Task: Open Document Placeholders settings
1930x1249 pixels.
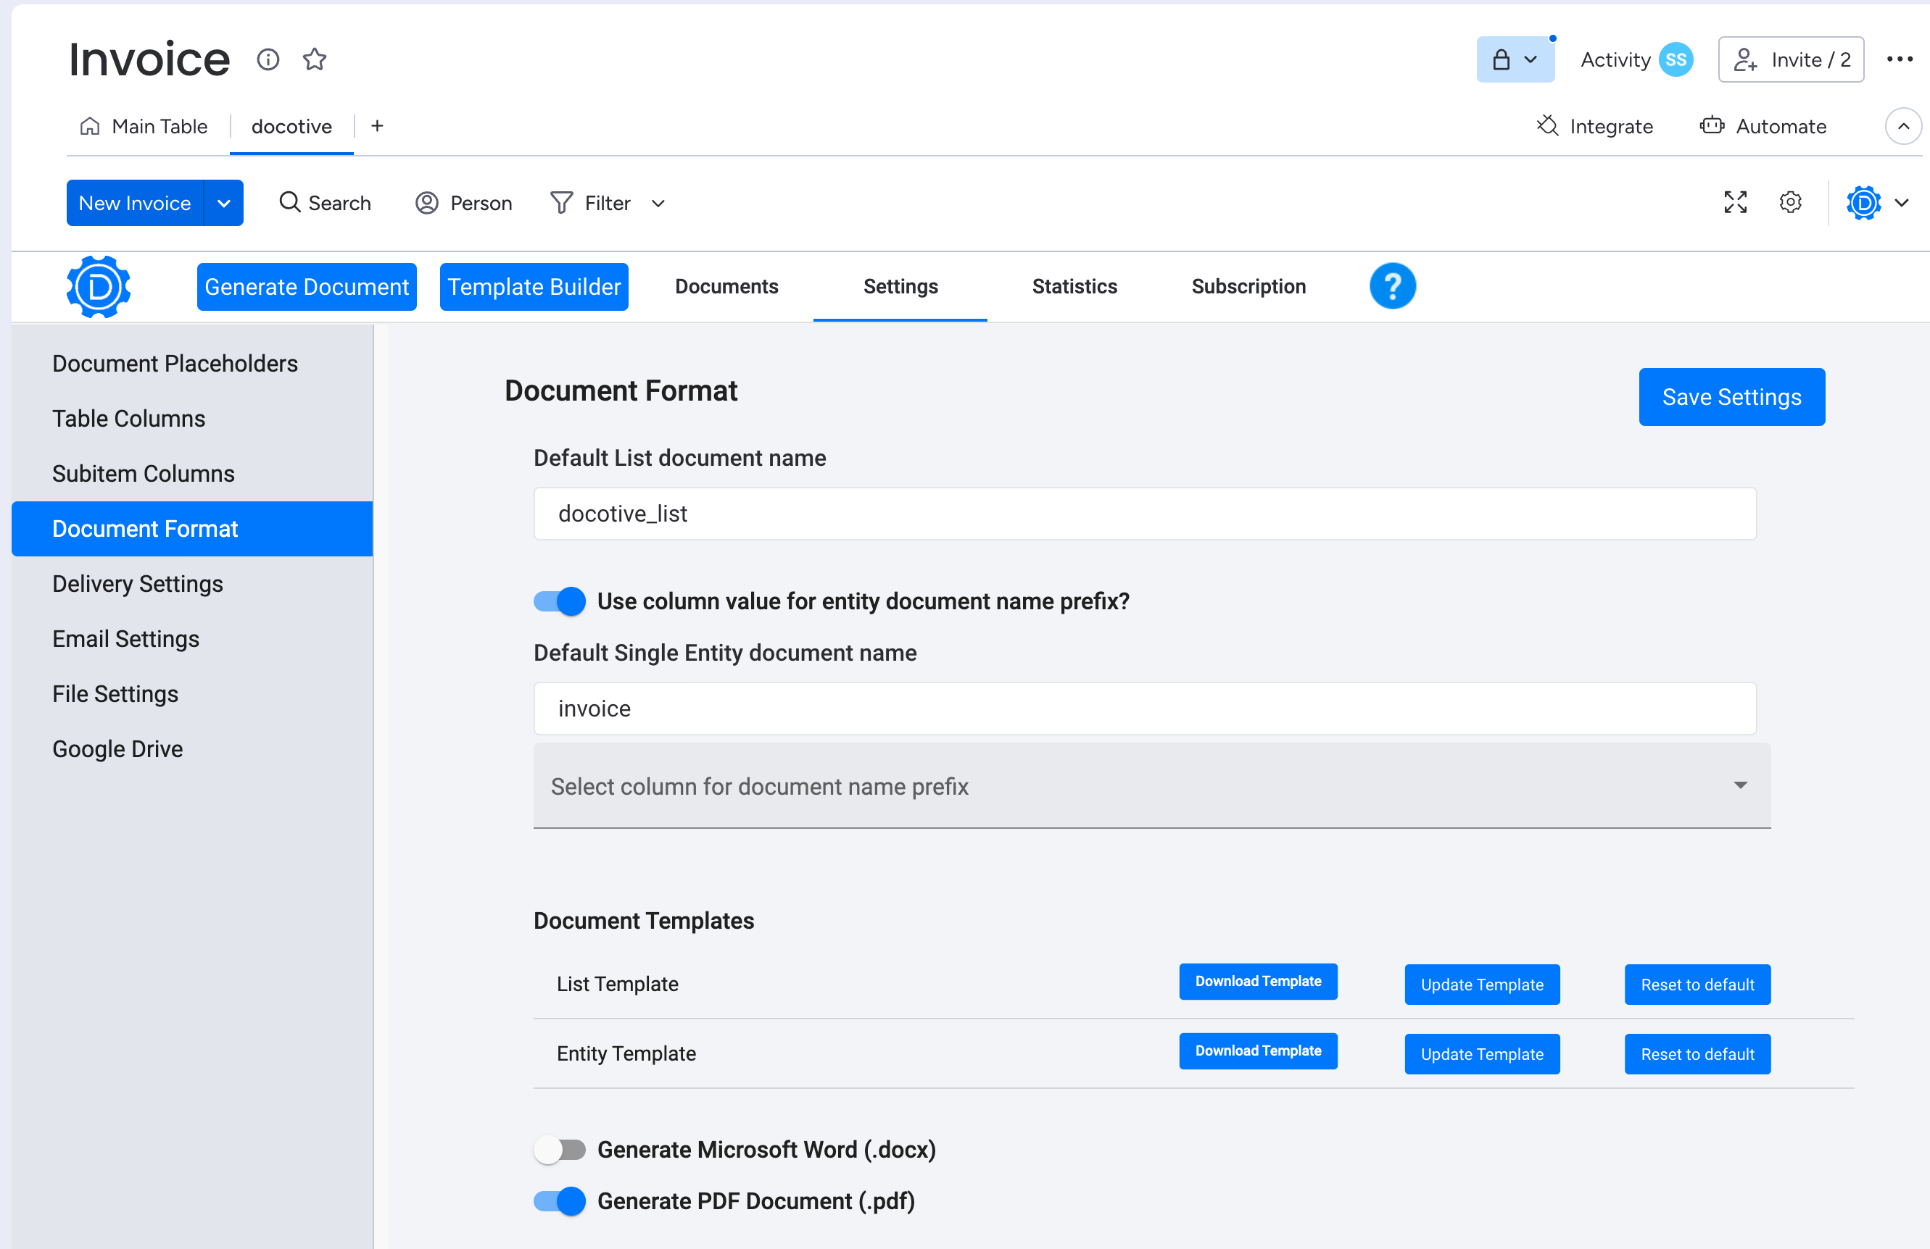Action: coord(192,363)
